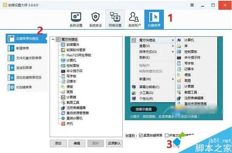Click 个性化(R) in the preview menu
This screenshot has width=232, height=153.
[x=153, y=99]
